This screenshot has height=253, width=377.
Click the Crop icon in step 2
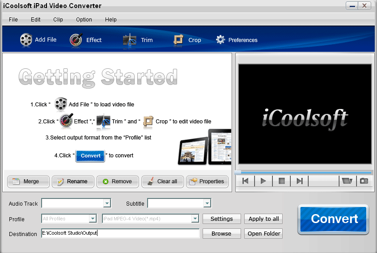click(x=148, y=121)
